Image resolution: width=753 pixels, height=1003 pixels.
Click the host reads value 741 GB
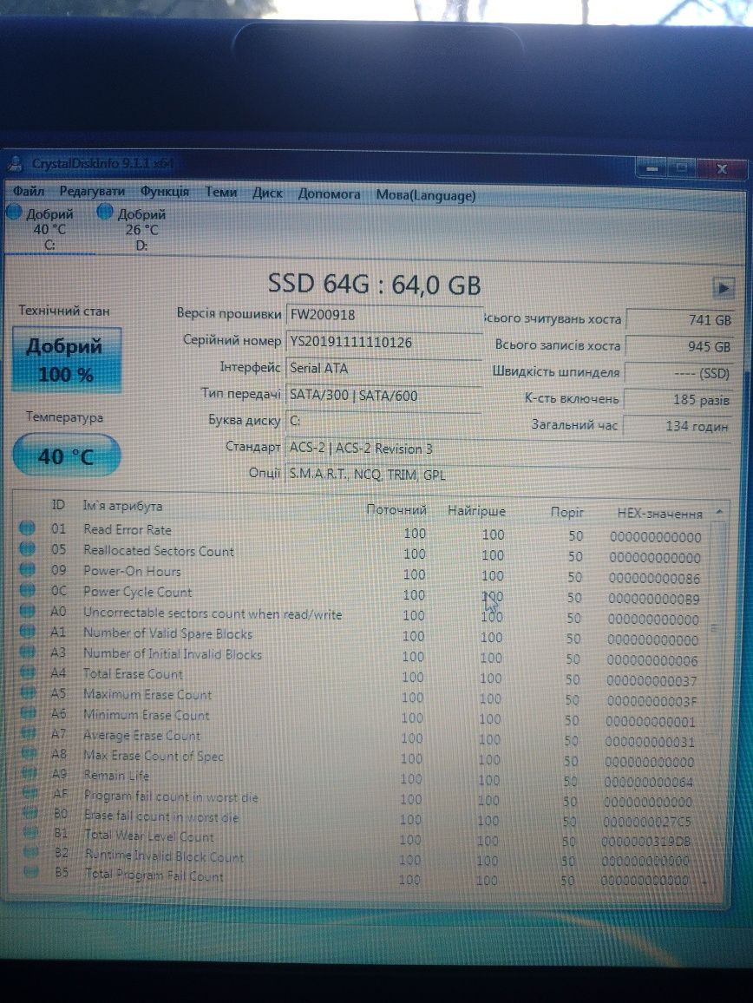tap(679, 320)
